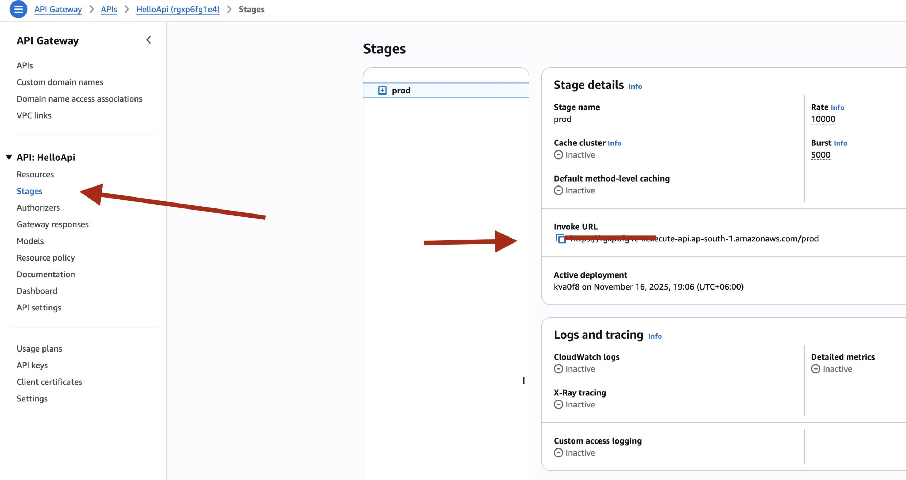This screenshot has height=480, width=906.
Task: Open Logs and tracing Info link
Action: coord(655,336)
